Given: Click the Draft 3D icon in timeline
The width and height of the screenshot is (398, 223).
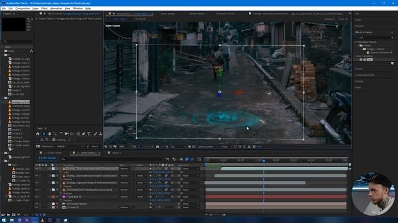Looking at the screenshot, I should [174, 159].
